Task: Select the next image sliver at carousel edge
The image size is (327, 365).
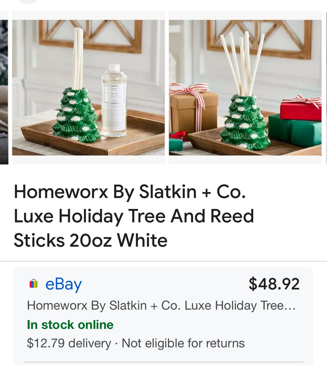Action: point(326,88)
